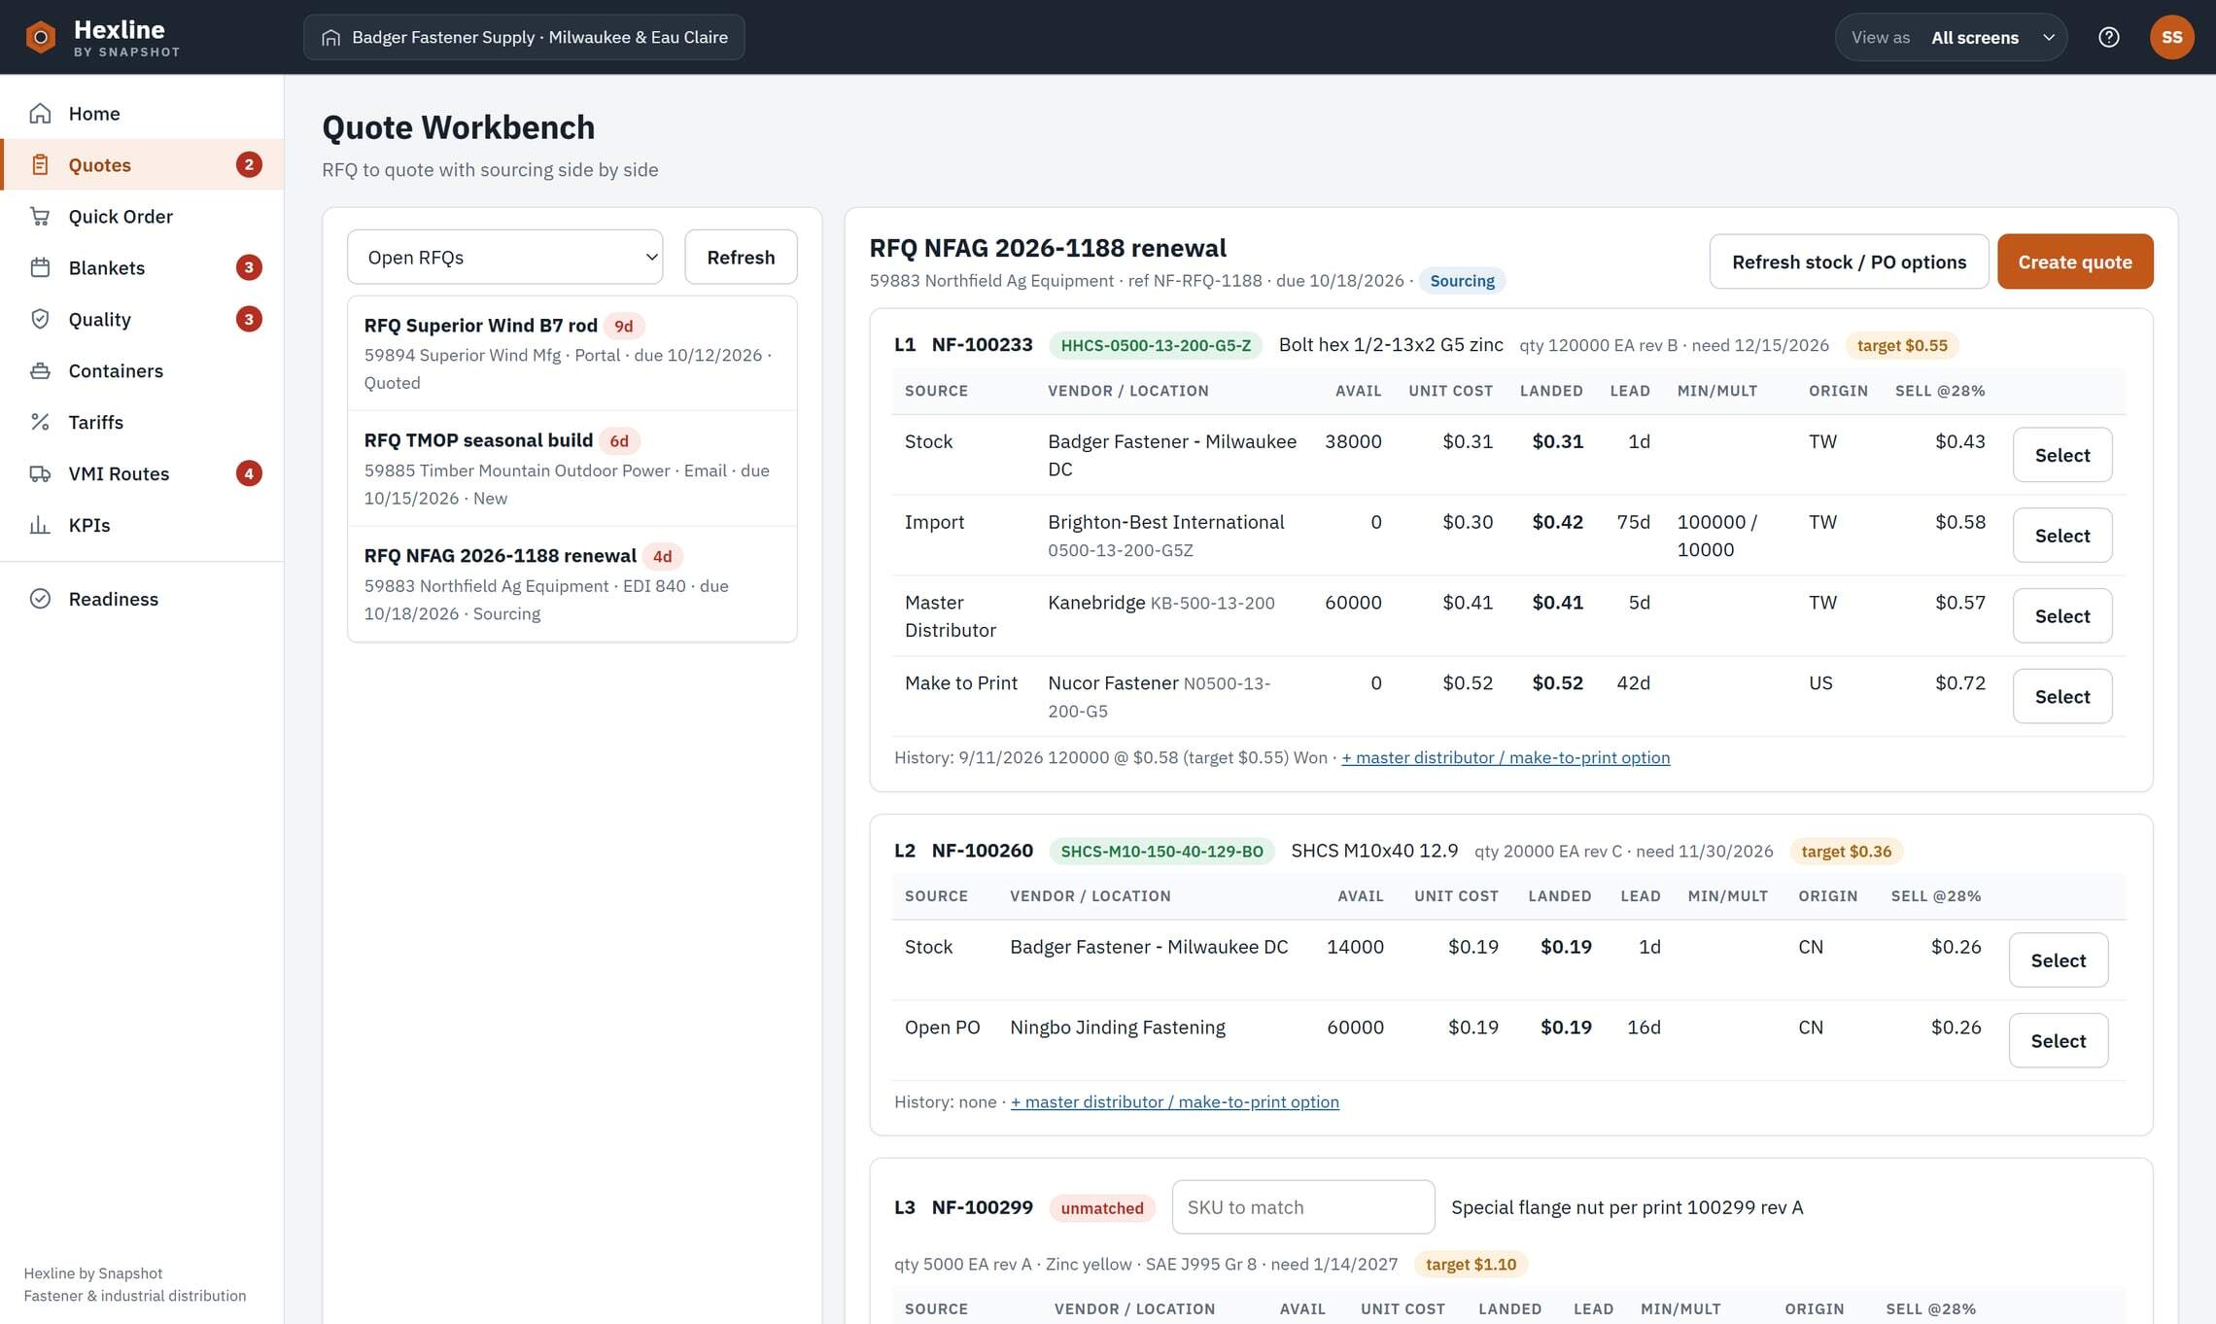Click the warehouse icon beside Badger Fastener Supply

tap(330, 38)
